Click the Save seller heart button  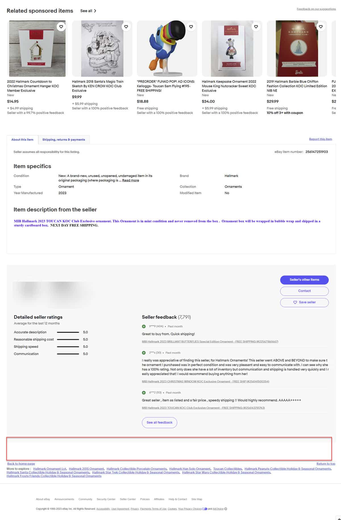[304, 302]
